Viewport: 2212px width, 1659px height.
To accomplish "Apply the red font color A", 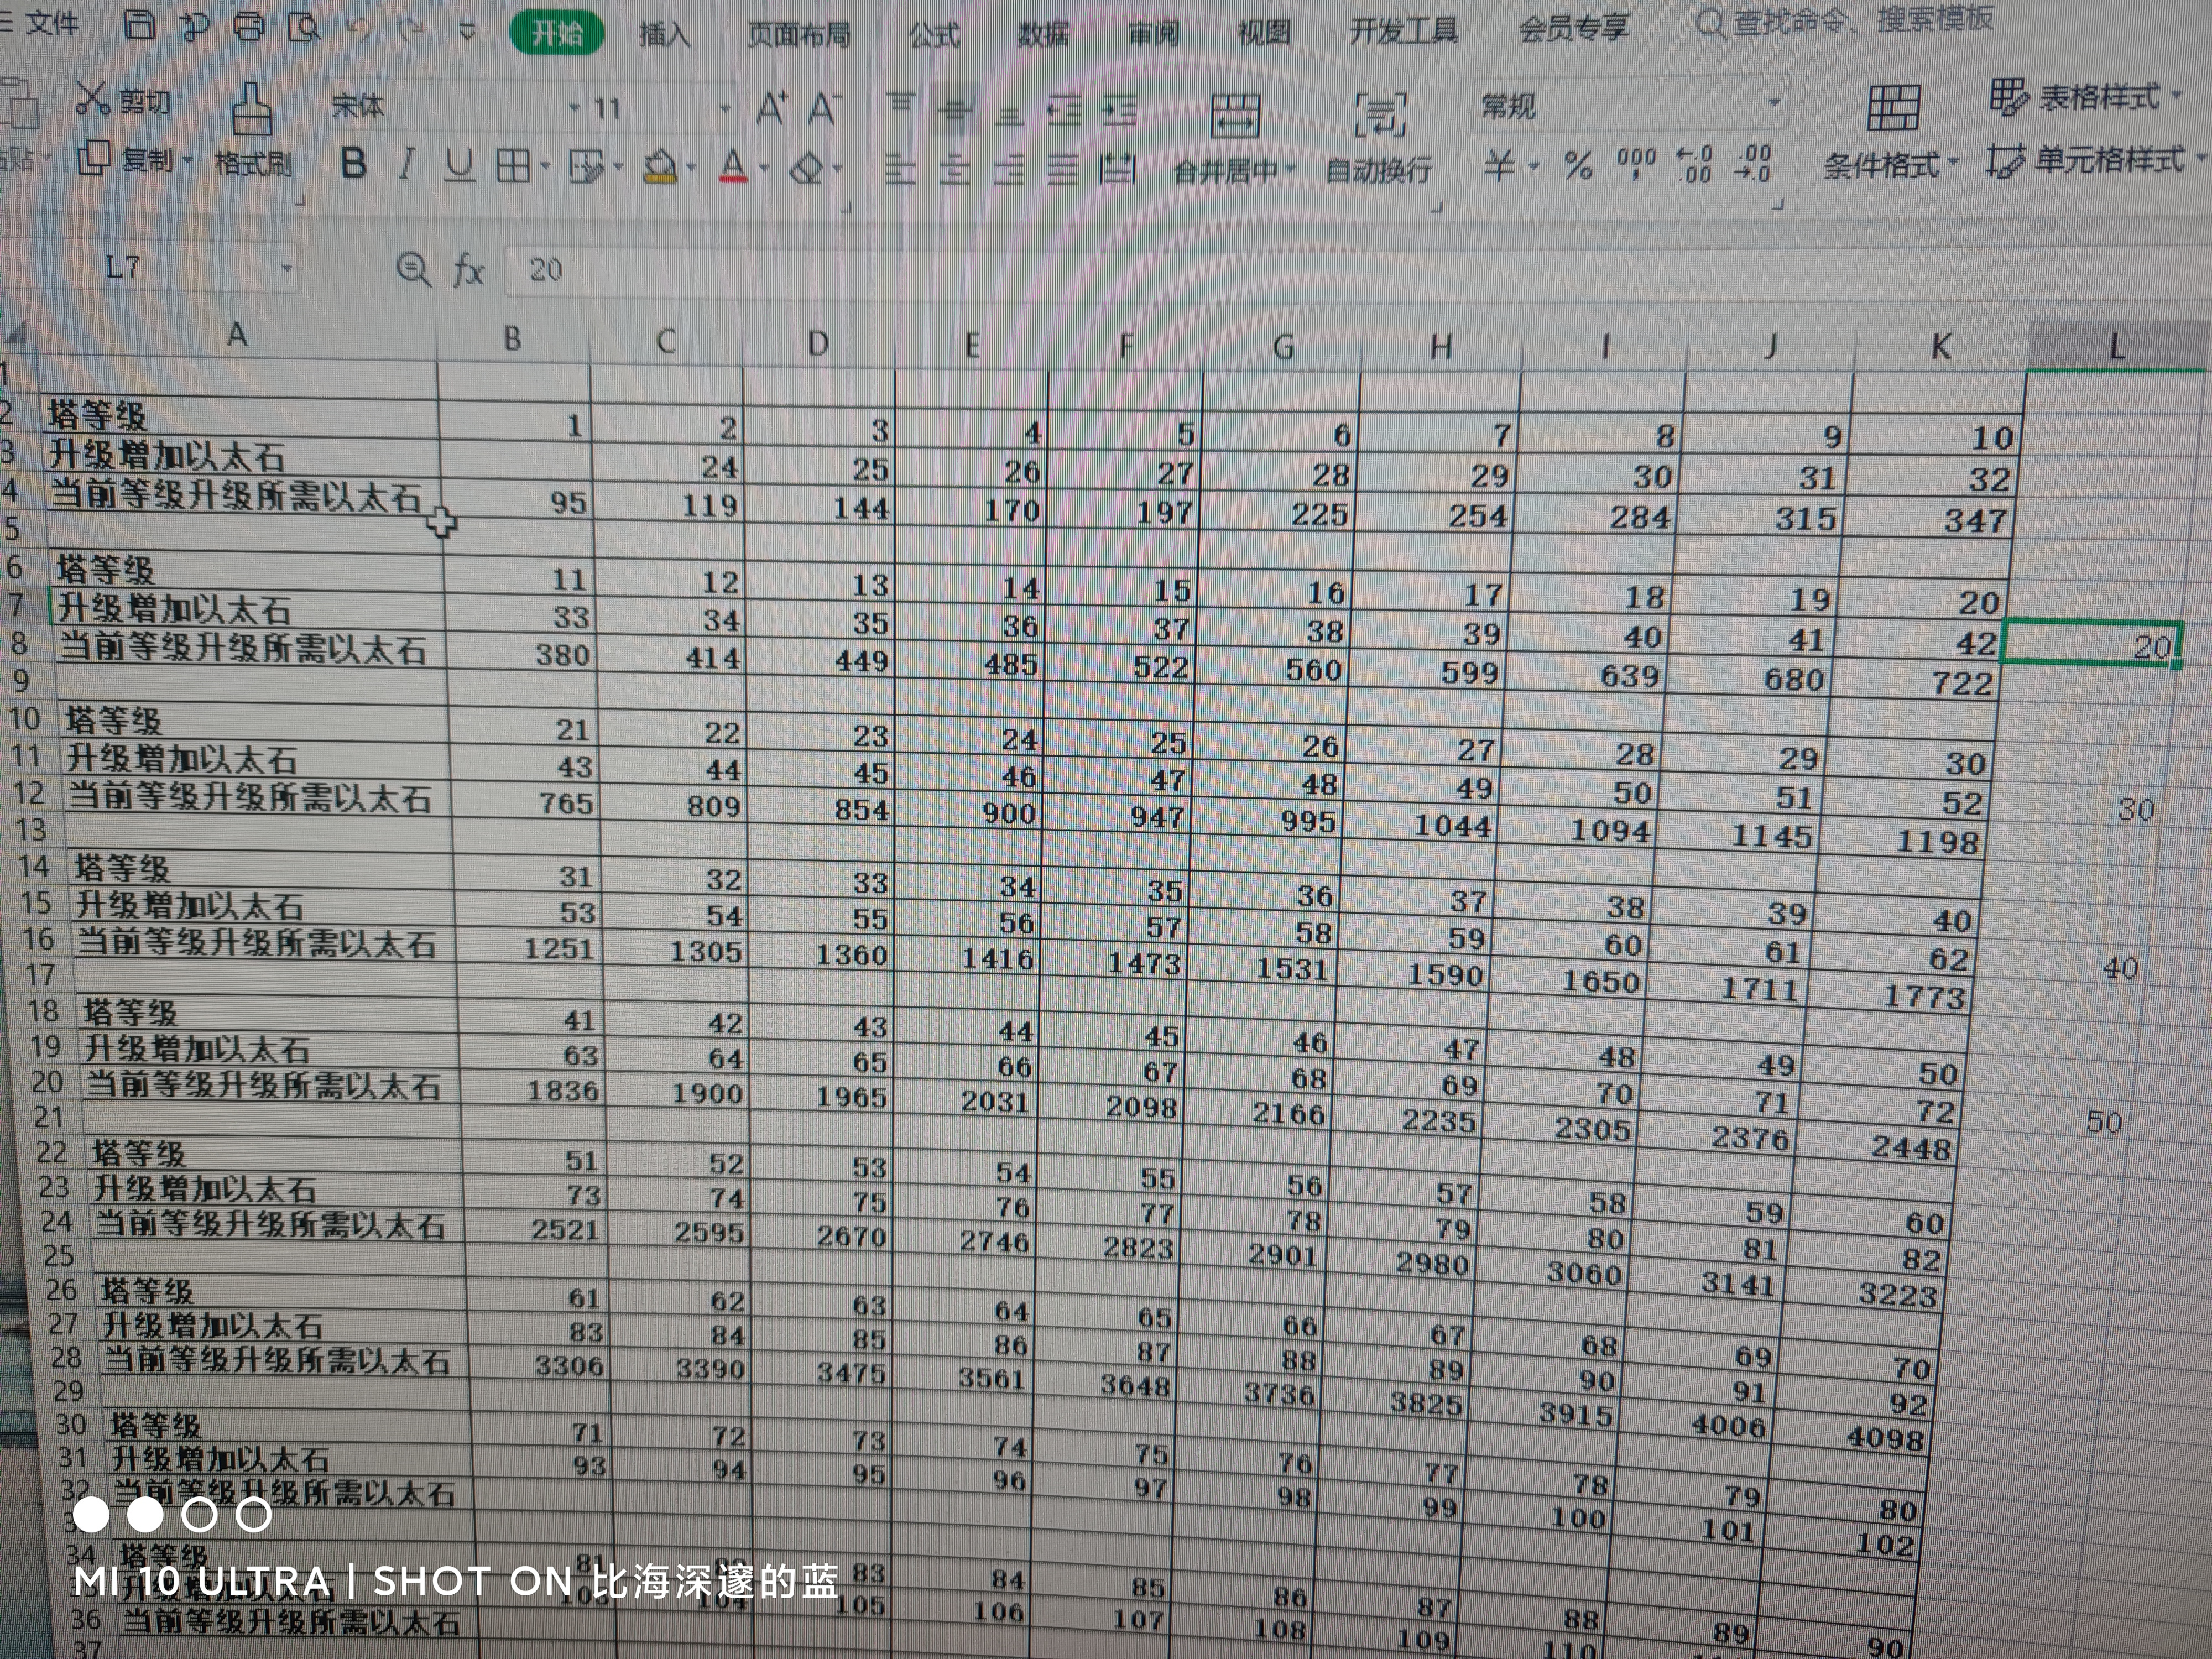I will pos(733,166).
